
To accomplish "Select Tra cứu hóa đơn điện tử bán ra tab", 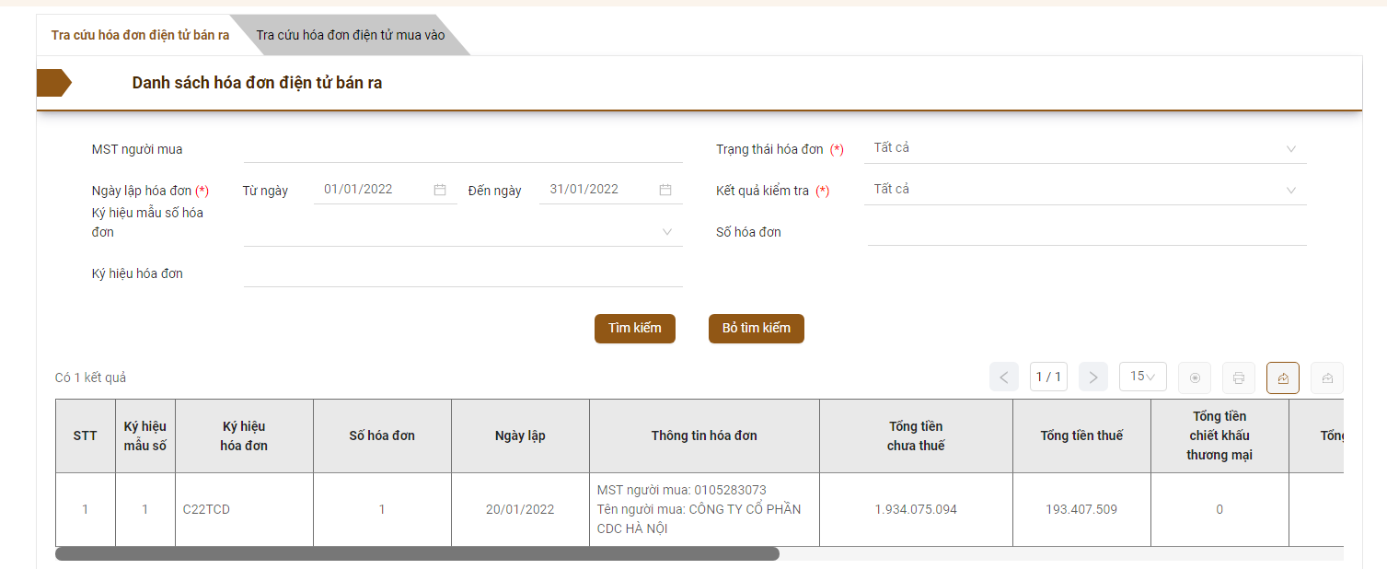I will click(x=140, y=35).
